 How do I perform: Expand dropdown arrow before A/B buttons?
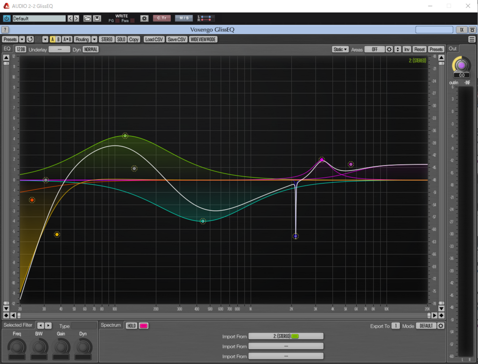[45, 39]
